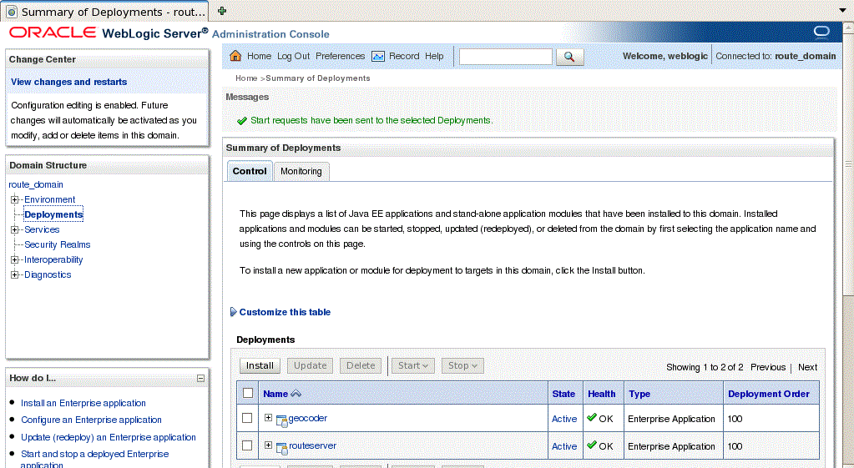854x468 pixels.
Task: Sort by the Type column header
Action: point(639,394)
